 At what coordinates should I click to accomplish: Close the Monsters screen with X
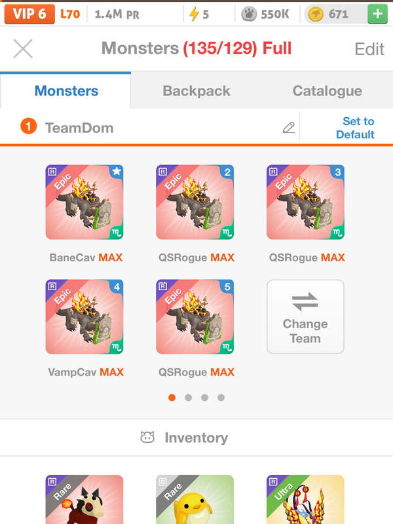tap(23, 48)
